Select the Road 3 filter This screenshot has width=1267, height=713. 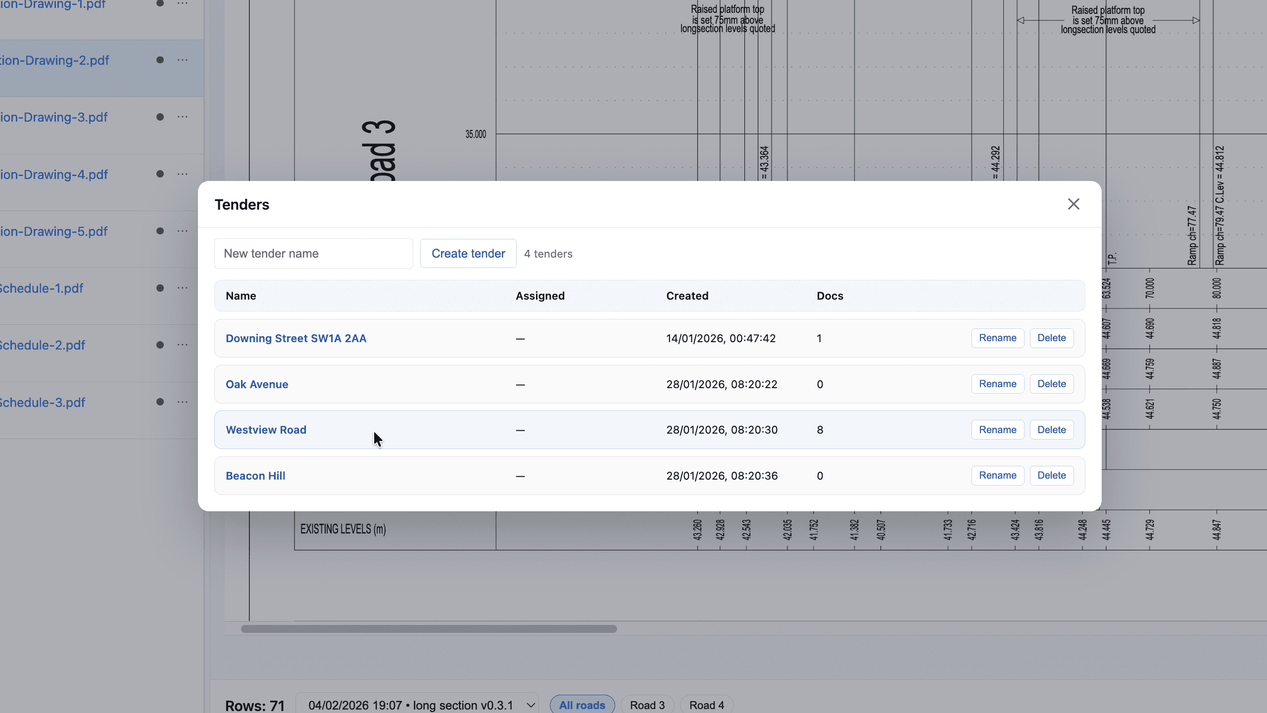[x=647, y=705]
